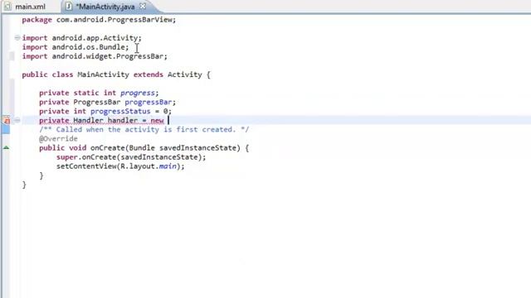Click 'progressBar' field name
Screen dimensions: 531x298
tap(148, 102)
